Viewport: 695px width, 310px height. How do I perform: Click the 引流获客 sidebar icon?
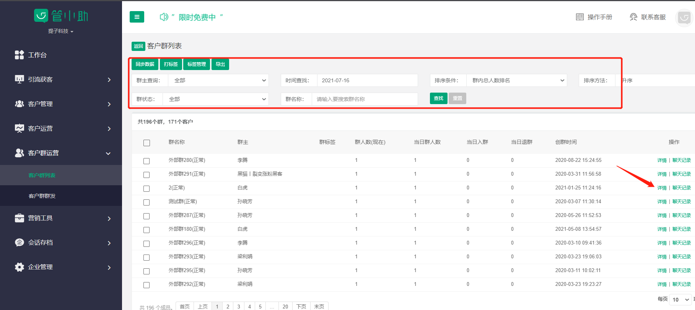(x=19, y=79)
